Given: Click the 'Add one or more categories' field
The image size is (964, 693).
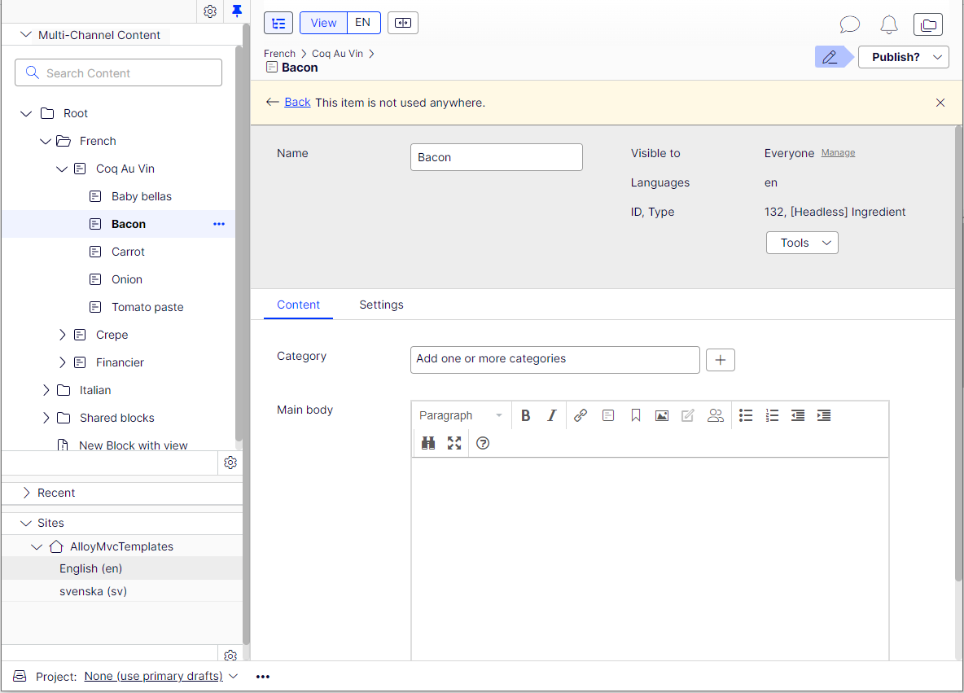Looking at the screenshot, I should click(554, 360).
